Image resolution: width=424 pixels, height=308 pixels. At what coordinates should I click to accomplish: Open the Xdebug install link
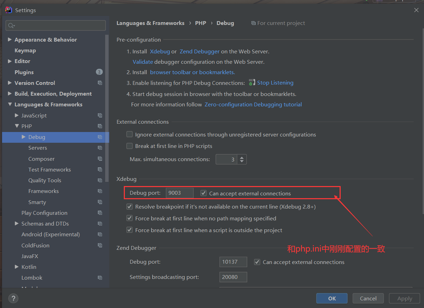(x=160, y=51)
